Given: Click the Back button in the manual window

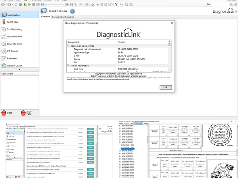Looking at the screenshot, I should [121, 123].
